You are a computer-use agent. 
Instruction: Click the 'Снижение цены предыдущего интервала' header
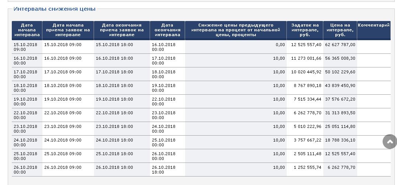tap(236, 30)
